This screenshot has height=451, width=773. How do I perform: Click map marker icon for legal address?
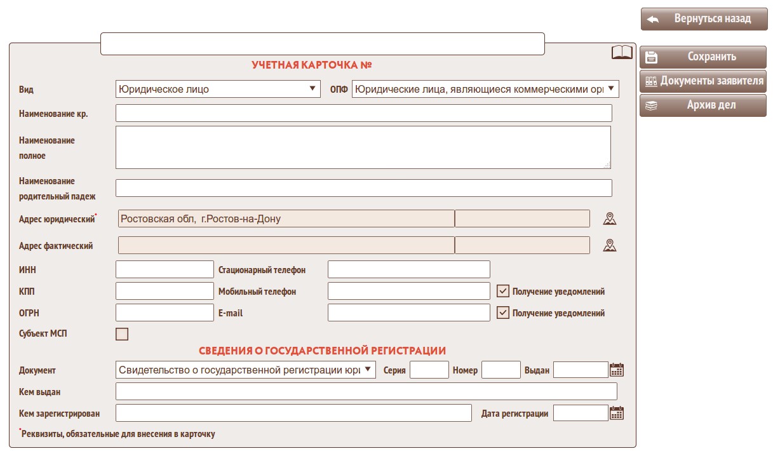(x=610, y=219)
